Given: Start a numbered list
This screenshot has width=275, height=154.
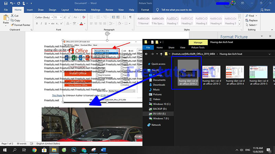Looking at the screenshot, I should (x=99, y=17).
